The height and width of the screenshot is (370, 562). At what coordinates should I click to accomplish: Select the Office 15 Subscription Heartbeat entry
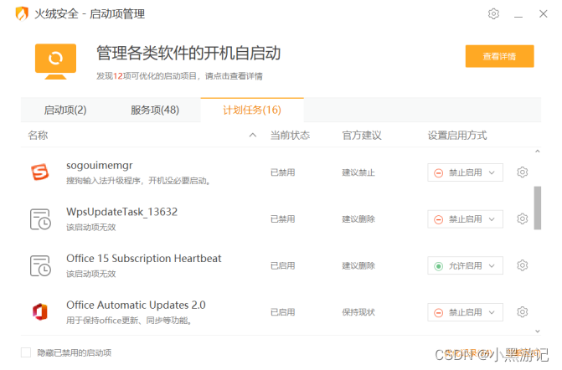click(144, 259)
